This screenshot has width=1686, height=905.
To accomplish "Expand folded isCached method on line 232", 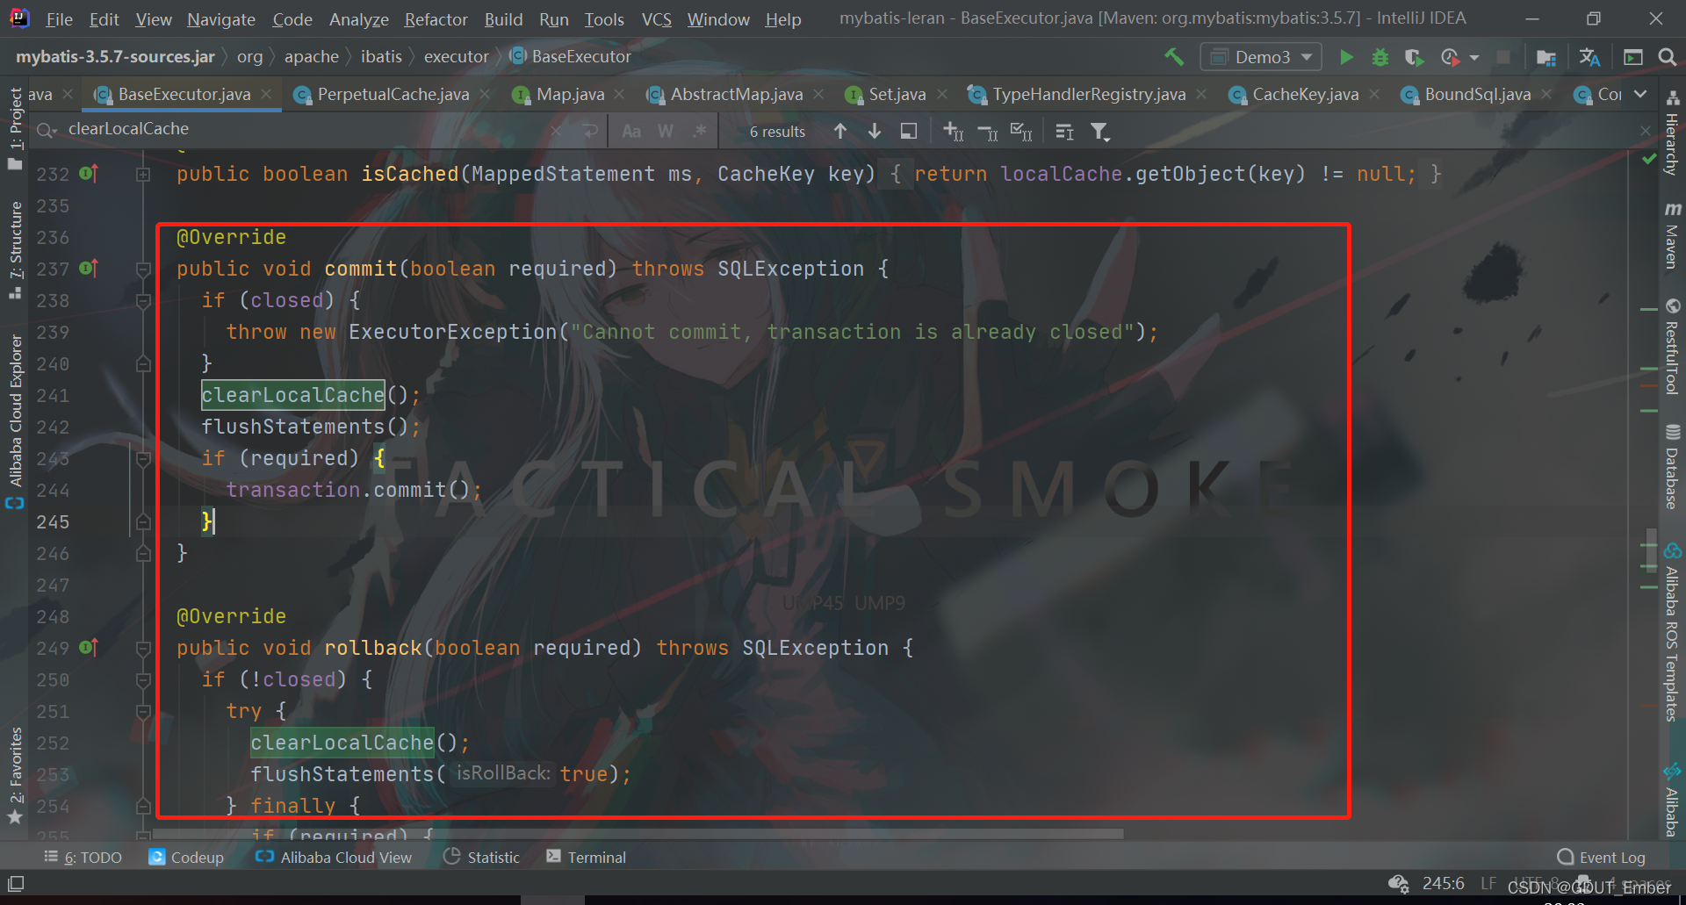I will pyautogui.click(x=143, y=175).
